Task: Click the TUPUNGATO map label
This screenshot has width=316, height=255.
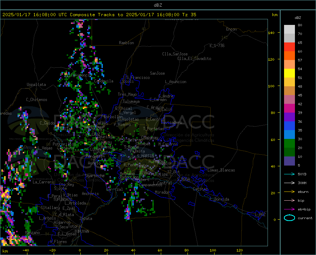Action: 63,200
